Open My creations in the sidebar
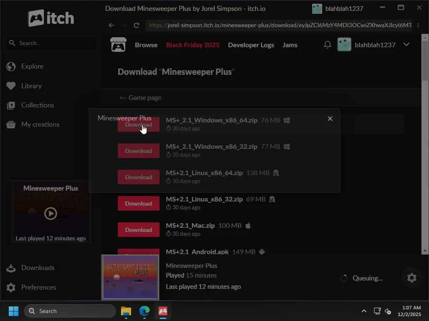The width and height of the screenshot is (429, 321). (x=40, y=125)
